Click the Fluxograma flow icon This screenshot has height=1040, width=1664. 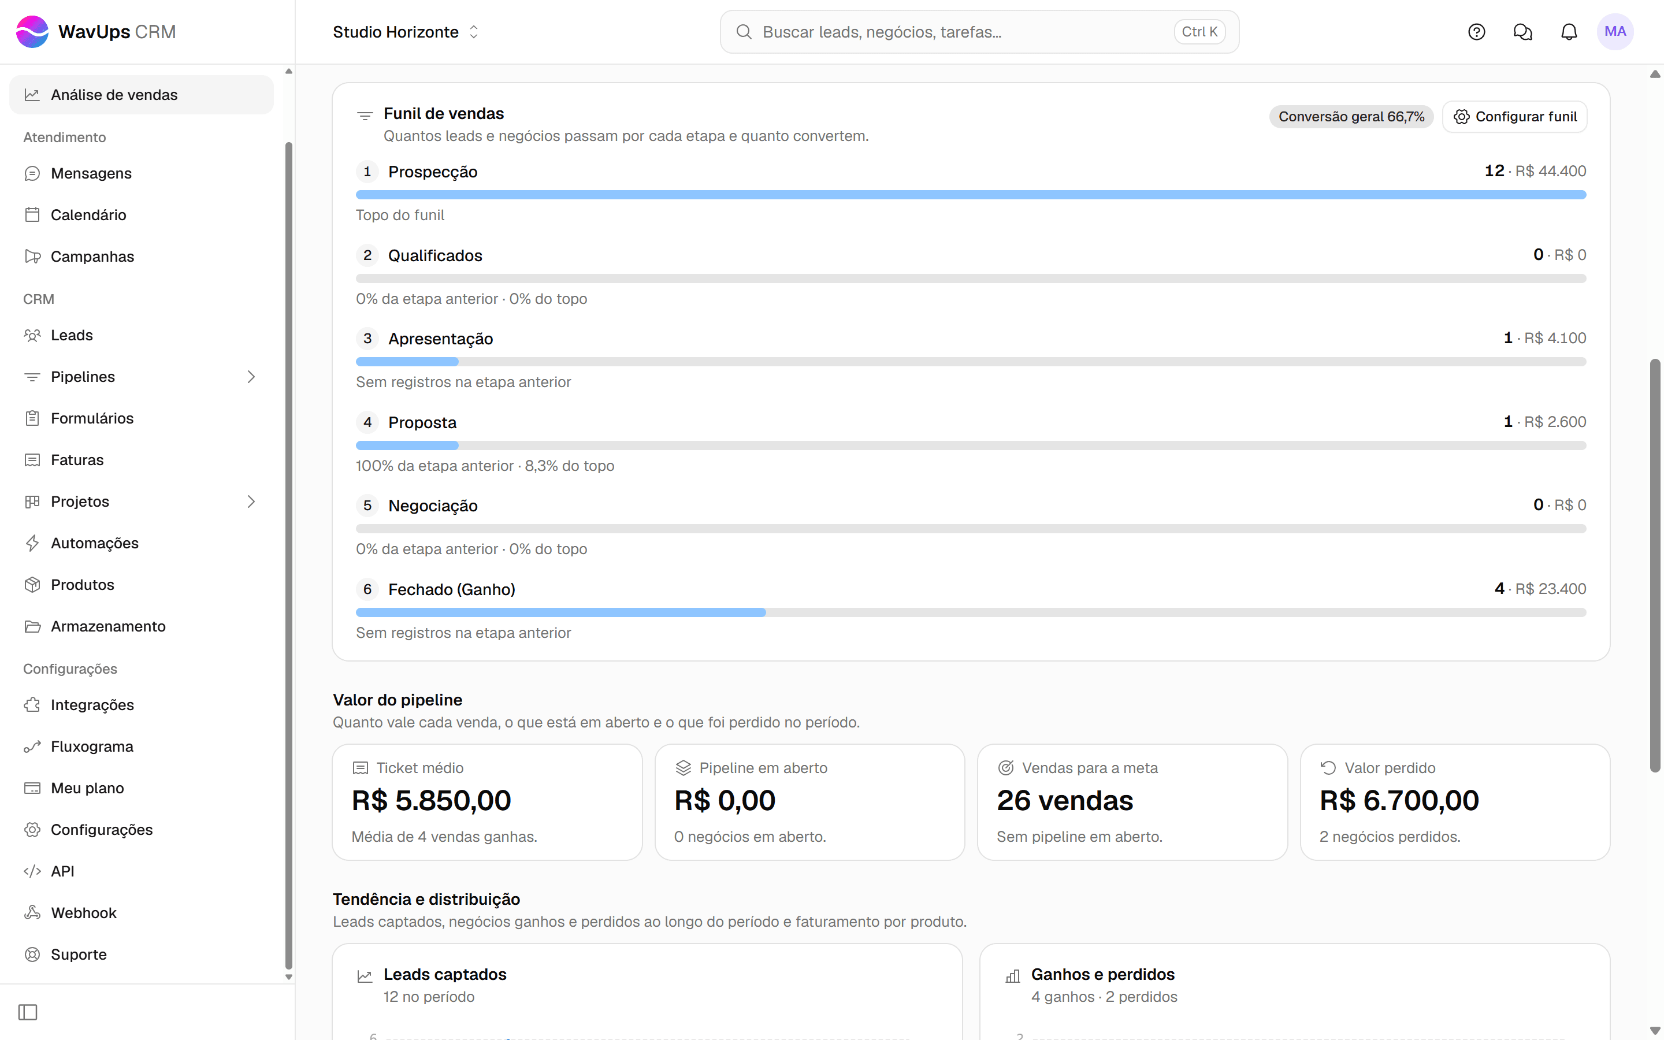(32, 747)
